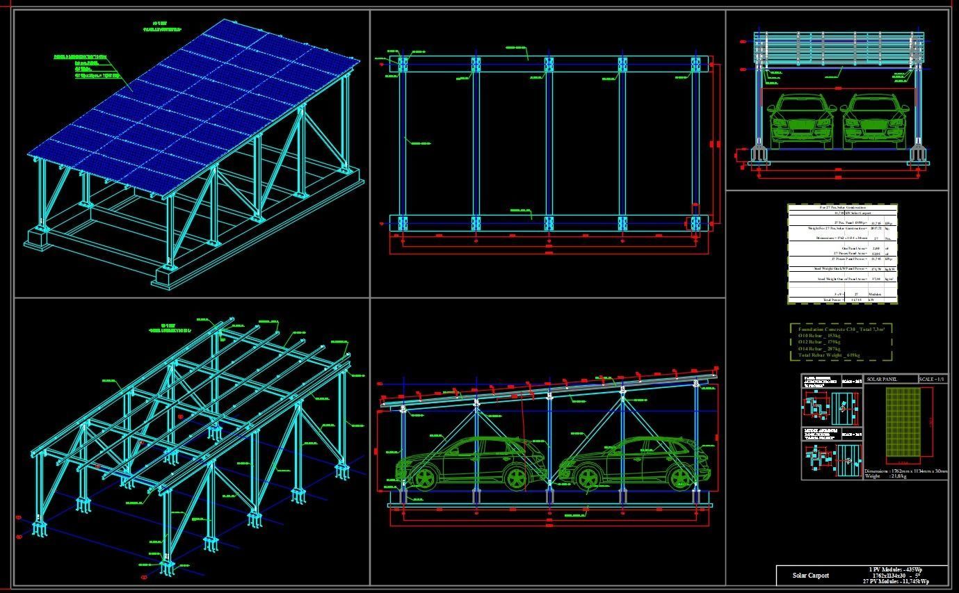Click the "Steel Weight One of Panel Area" row
This screenshot has width=959, height=593.
(x=842, y=279)
